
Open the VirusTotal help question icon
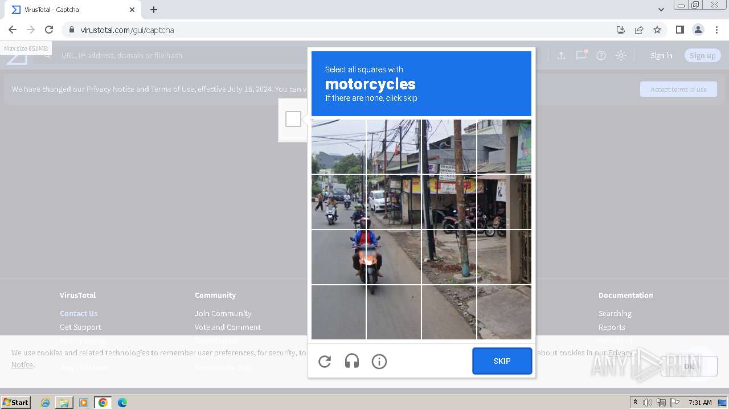(x=601, y=55)
